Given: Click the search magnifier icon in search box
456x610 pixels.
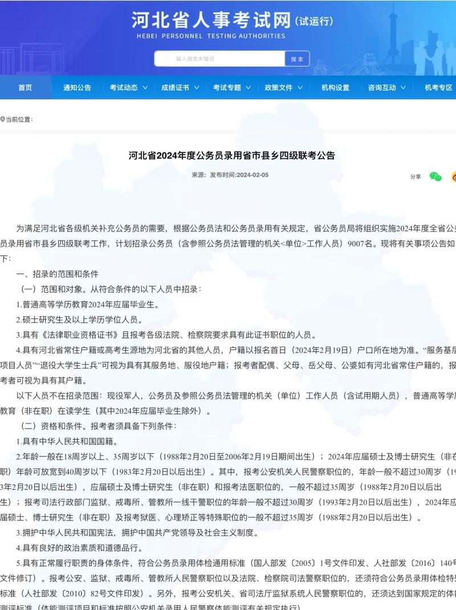Looking at the screenshot, I should click(166, 59).
